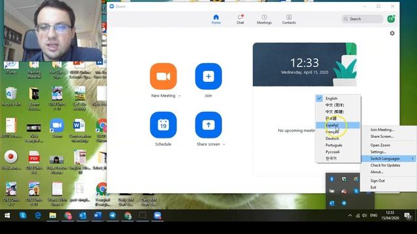Select the Training Material desktop folder
Viewport: 417px width, 234px height.
(x=34, y=70)
